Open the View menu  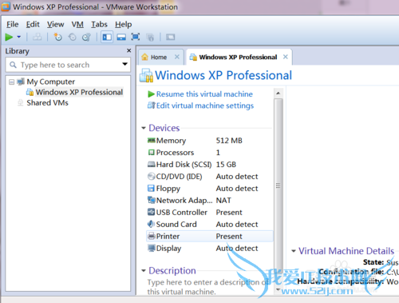coord(55,24)
